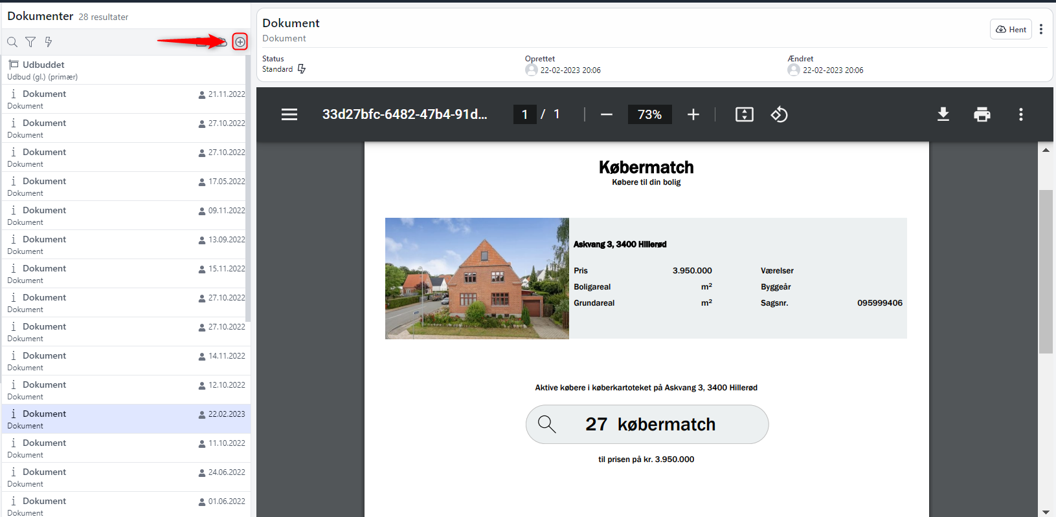Click the Hent button

(x=1011, y=29)
